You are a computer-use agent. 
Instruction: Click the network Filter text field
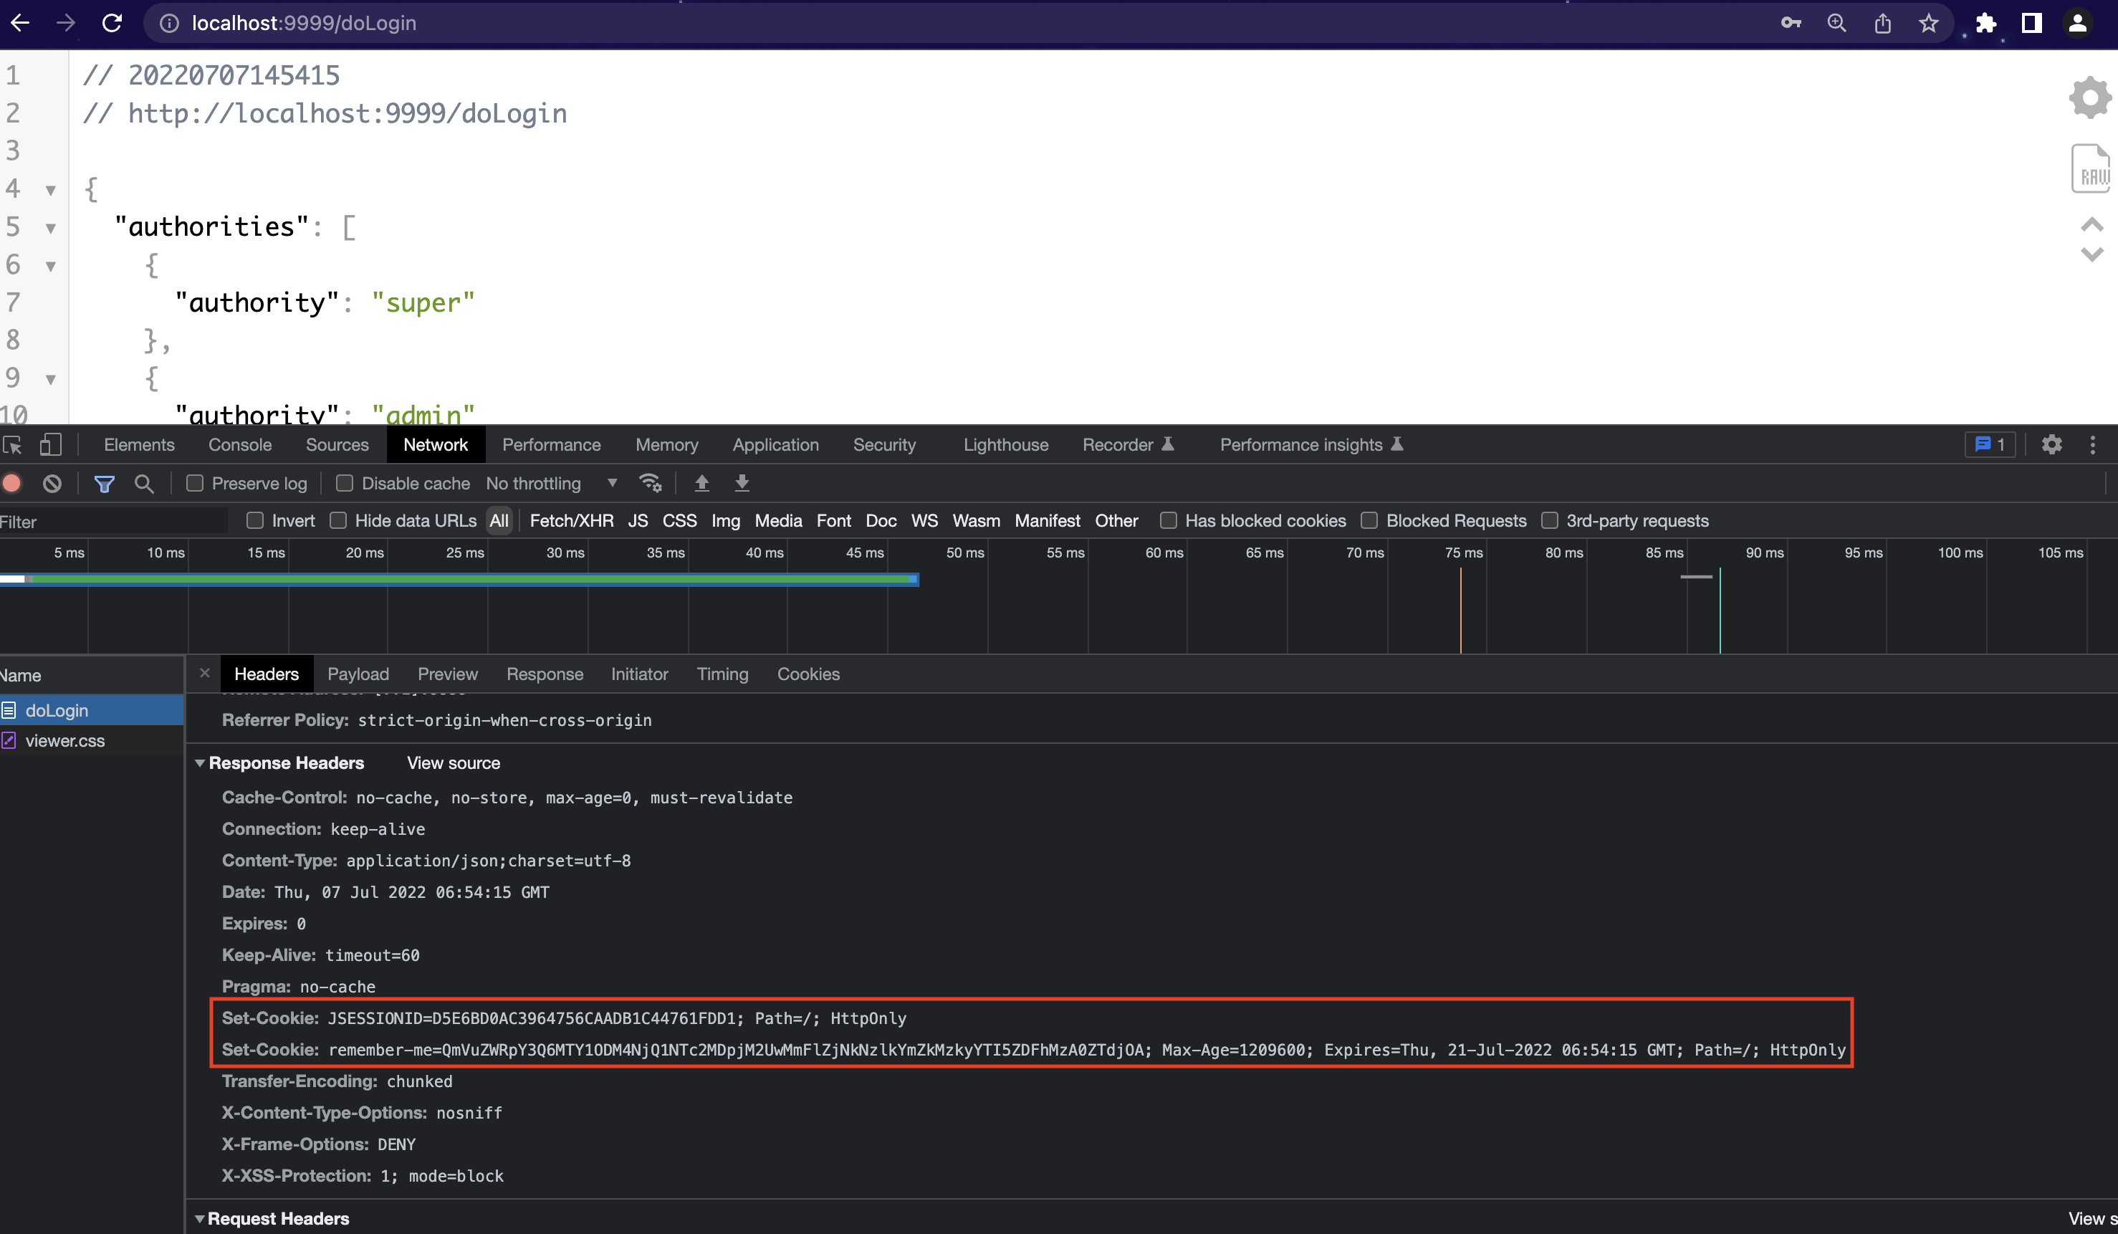pyautogui.click(x=113, y=521)
